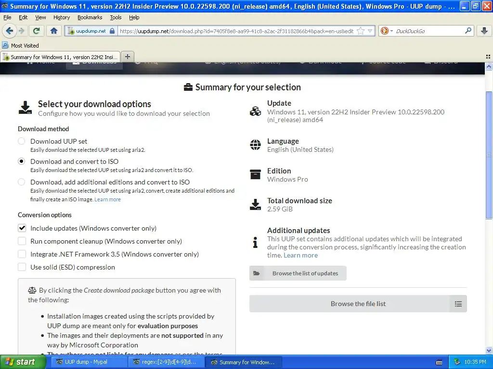Open the View menu

click(40, 17)
